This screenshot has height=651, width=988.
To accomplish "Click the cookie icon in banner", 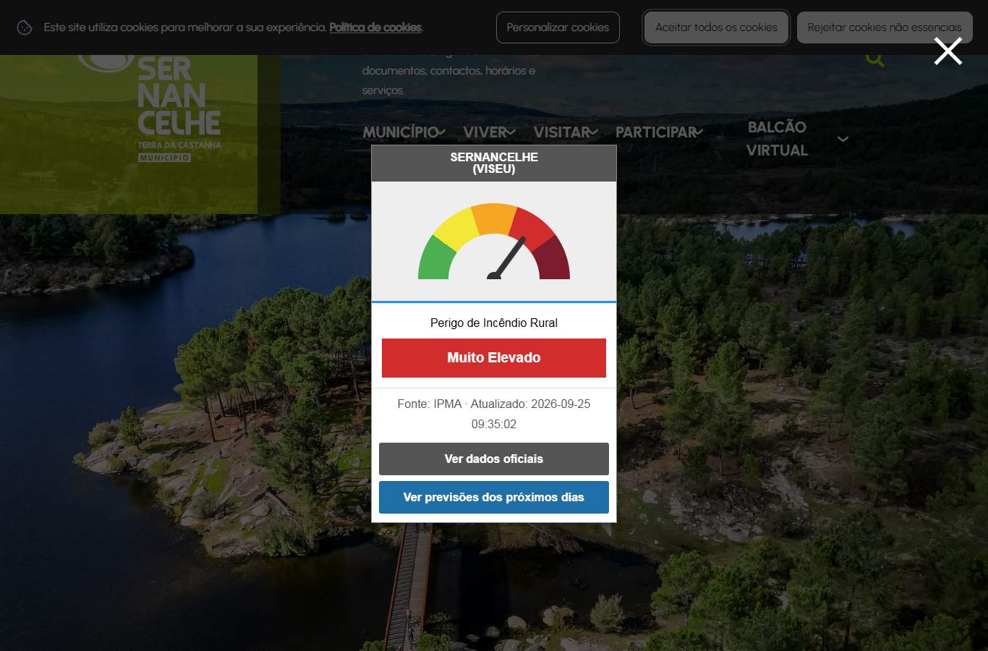I will (x=25, y=27).
